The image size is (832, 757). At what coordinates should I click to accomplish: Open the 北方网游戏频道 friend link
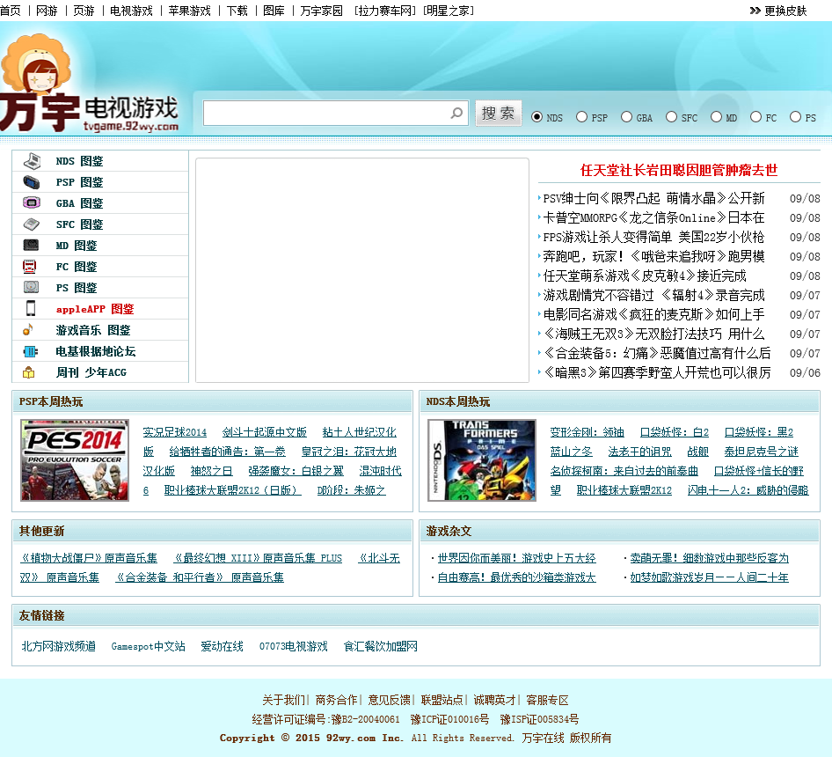point(58,646)
